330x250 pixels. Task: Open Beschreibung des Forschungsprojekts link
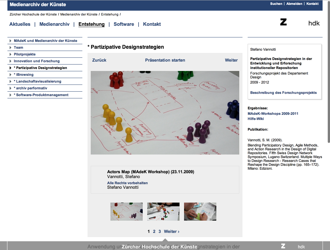pyautogui.click(x=283, y=93)
